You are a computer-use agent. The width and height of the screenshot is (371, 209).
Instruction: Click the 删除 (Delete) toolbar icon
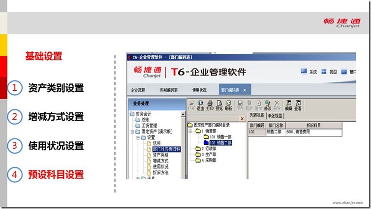(x=277, y=105)
